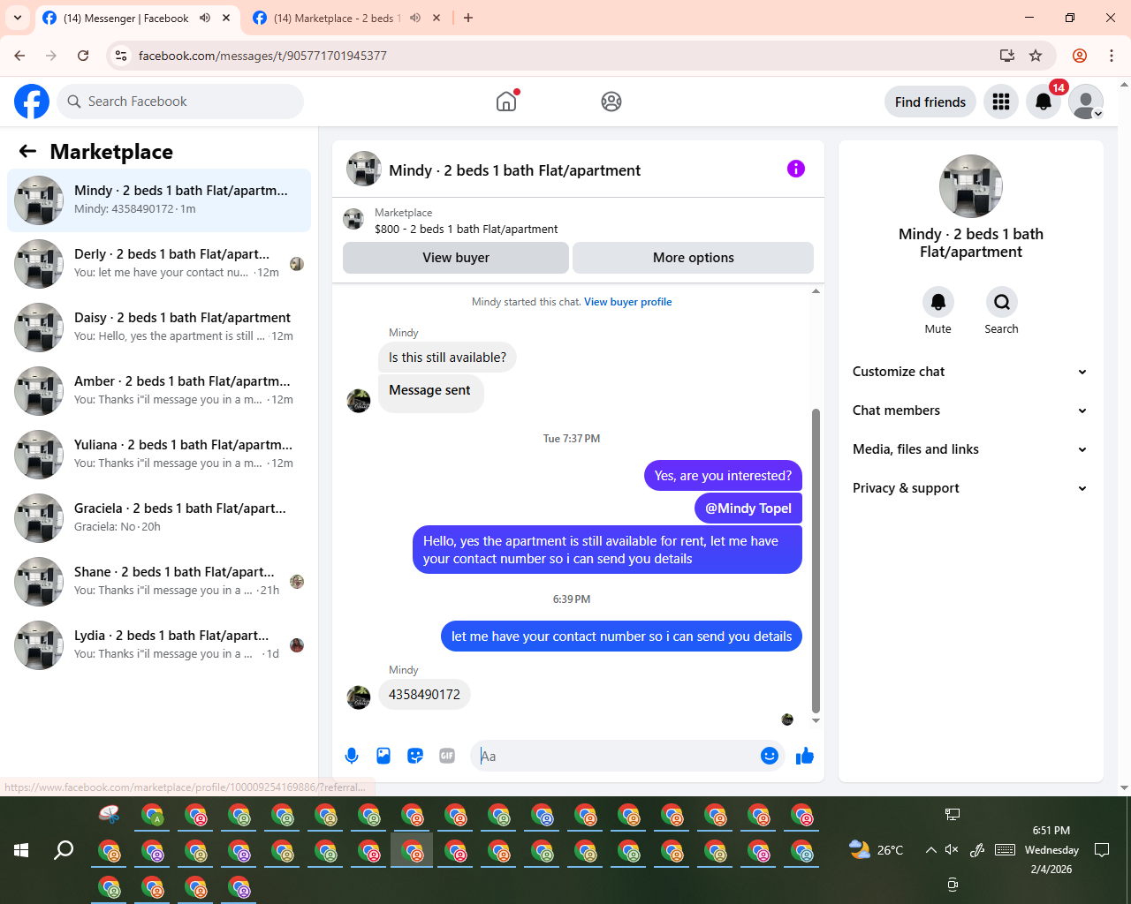Open Chrome three-dot menu
Viewport: 1131px width, 904px height.
coord(1112,56)
